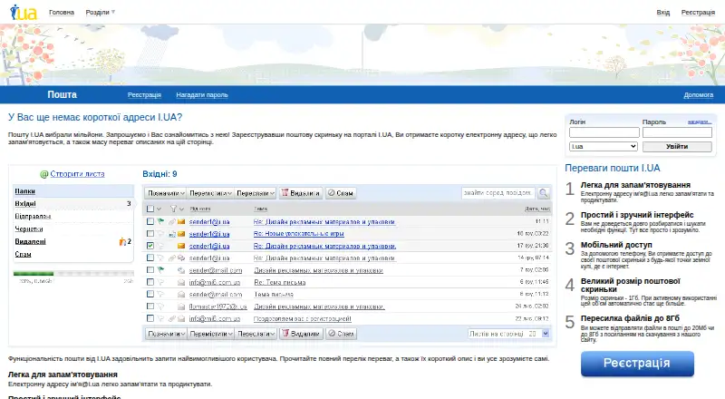
Task: Click the orange envelope of 'Re: Новые увлекательные игры'
Action: (181, 234)
